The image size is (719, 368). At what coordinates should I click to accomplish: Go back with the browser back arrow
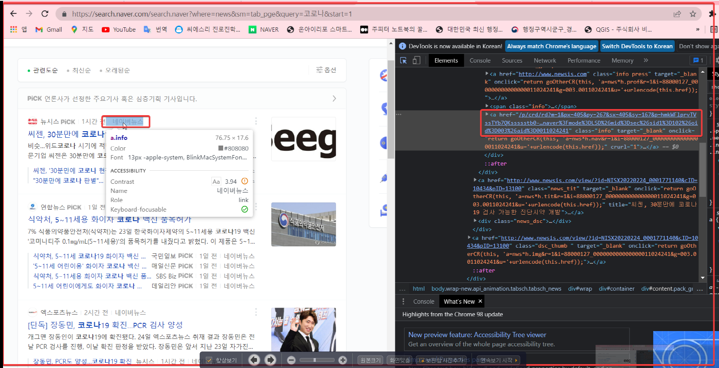[13, 14]
